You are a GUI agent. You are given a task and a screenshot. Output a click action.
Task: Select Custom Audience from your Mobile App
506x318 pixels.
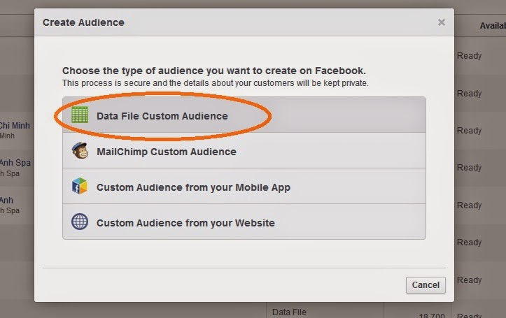(244, 186)
